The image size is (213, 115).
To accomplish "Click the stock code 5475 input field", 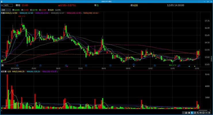I will 8,5.
